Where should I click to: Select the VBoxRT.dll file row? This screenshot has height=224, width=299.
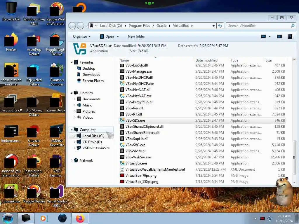[x=202, y=114]
